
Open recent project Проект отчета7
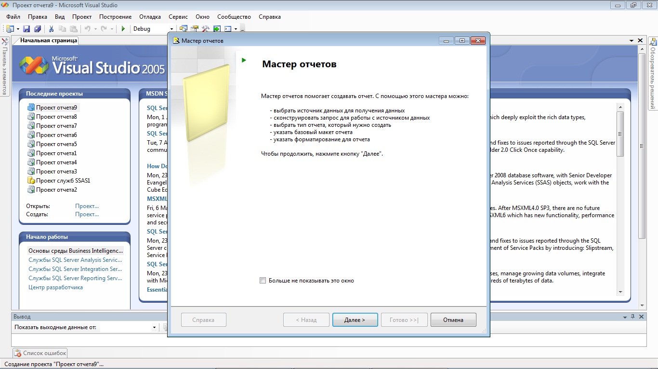coord(56,126)
